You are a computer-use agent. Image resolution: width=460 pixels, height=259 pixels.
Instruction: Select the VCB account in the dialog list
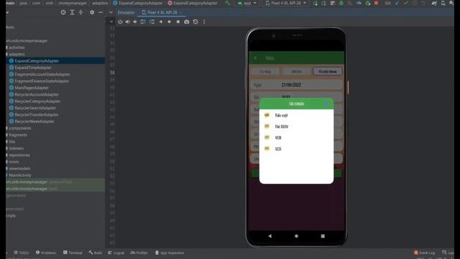(296, 137)
